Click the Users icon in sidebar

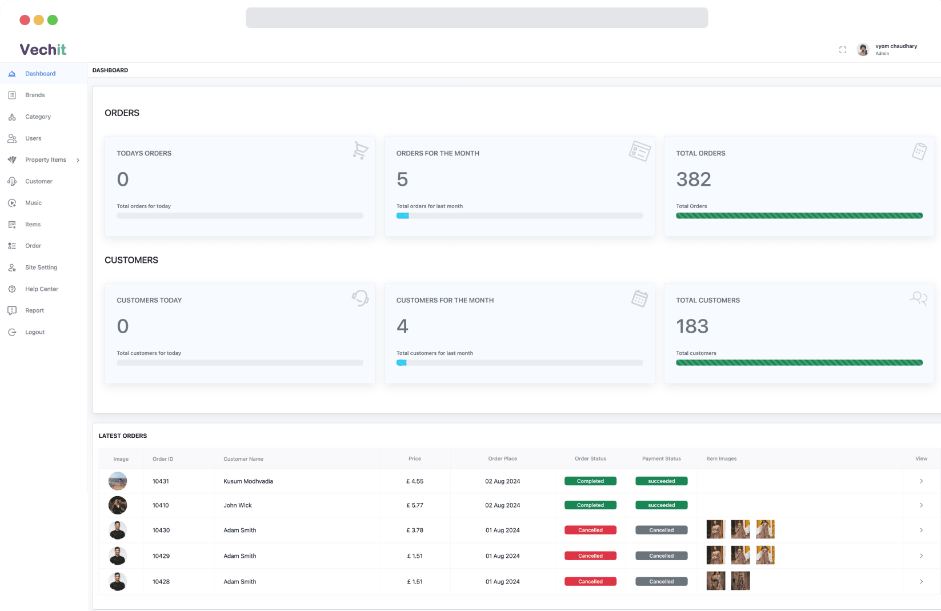click(x=12, y=138)
